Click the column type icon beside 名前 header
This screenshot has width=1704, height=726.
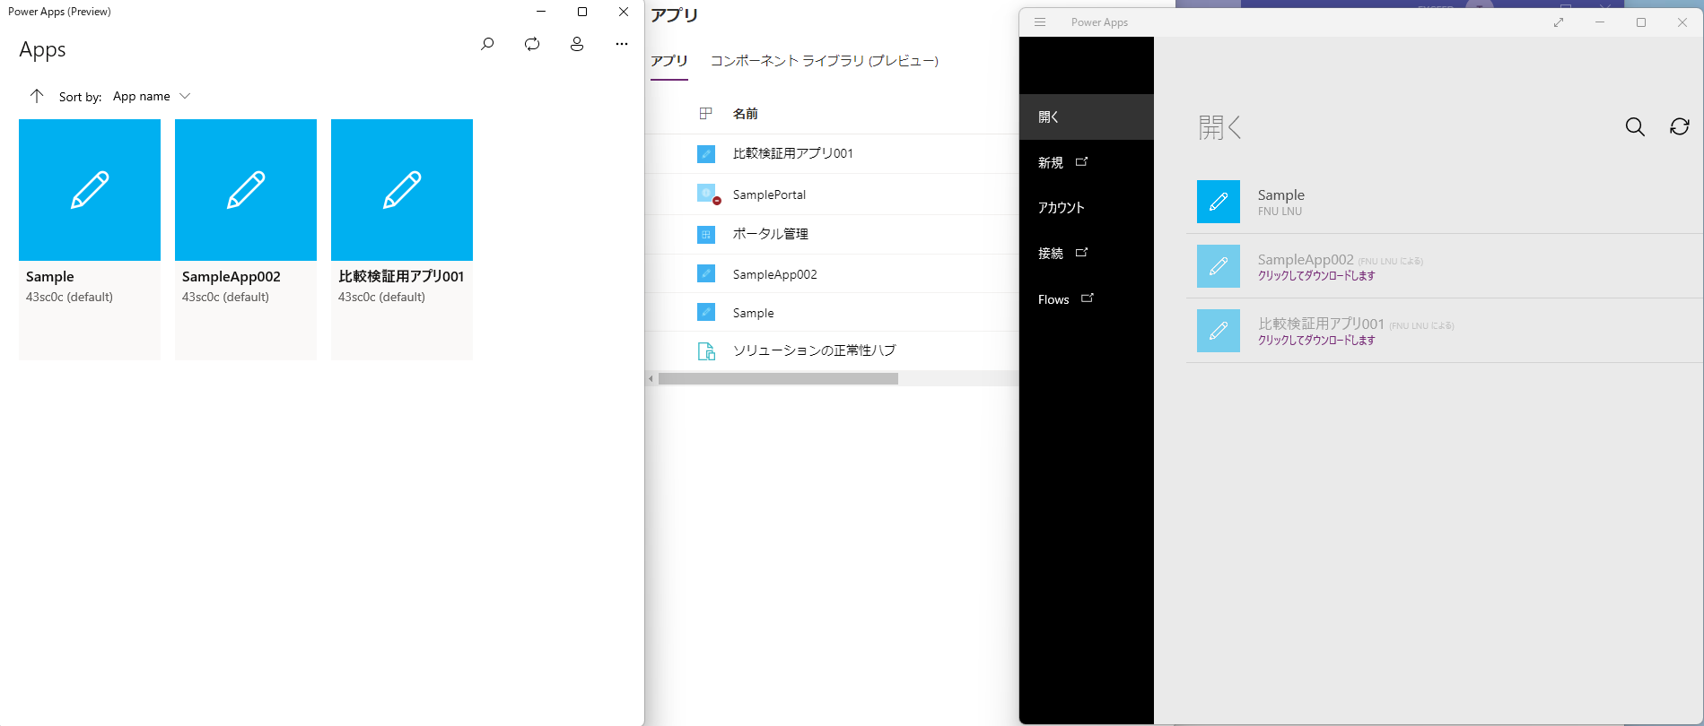[x=705, y=114]
